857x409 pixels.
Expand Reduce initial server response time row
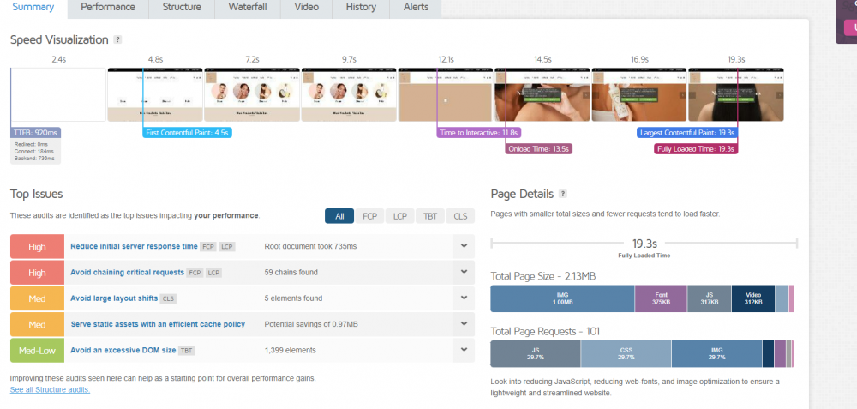tap(464, 246)
